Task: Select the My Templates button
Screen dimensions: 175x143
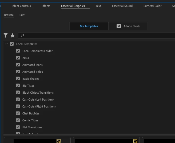Action: click(x=89, y=26)
